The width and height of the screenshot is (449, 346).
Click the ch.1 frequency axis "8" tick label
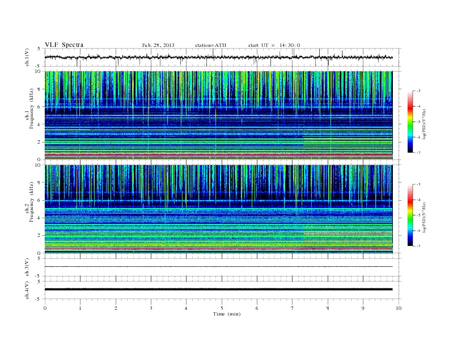(39, 89)
